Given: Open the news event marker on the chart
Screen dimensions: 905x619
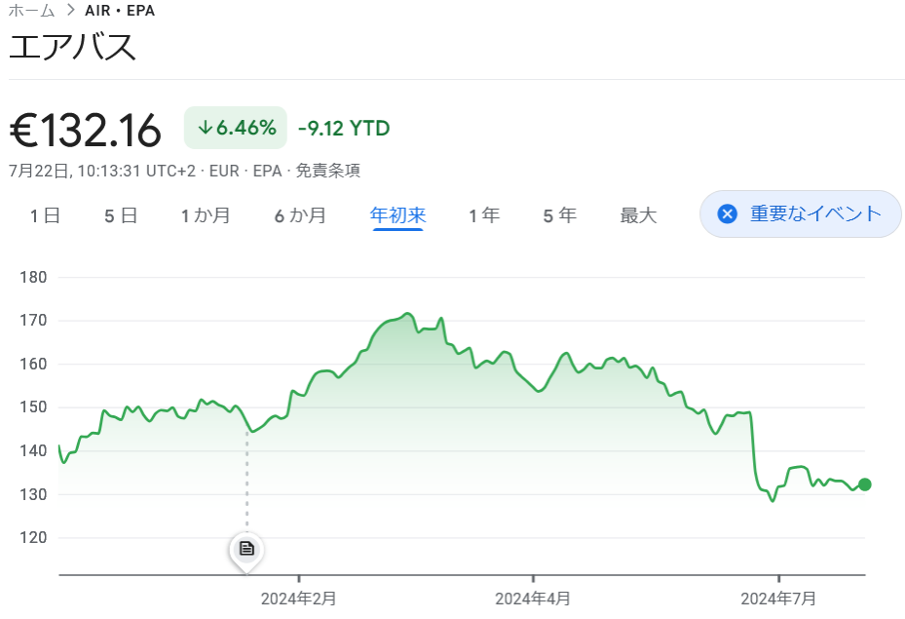Looking at the screenshot, I should pos(245,550).
